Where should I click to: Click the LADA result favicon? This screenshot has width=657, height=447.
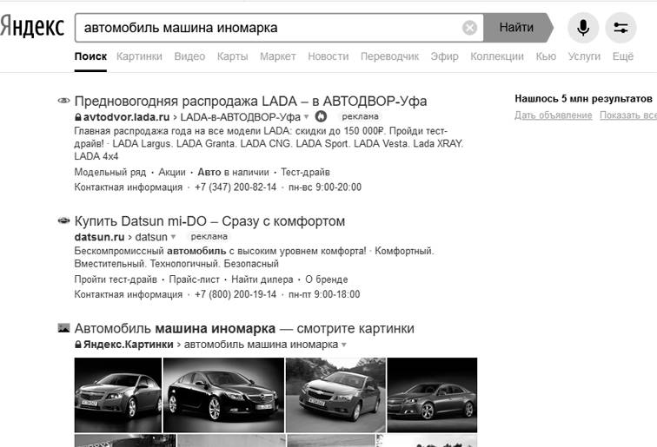pyautogui.click(x=63, y=101)
